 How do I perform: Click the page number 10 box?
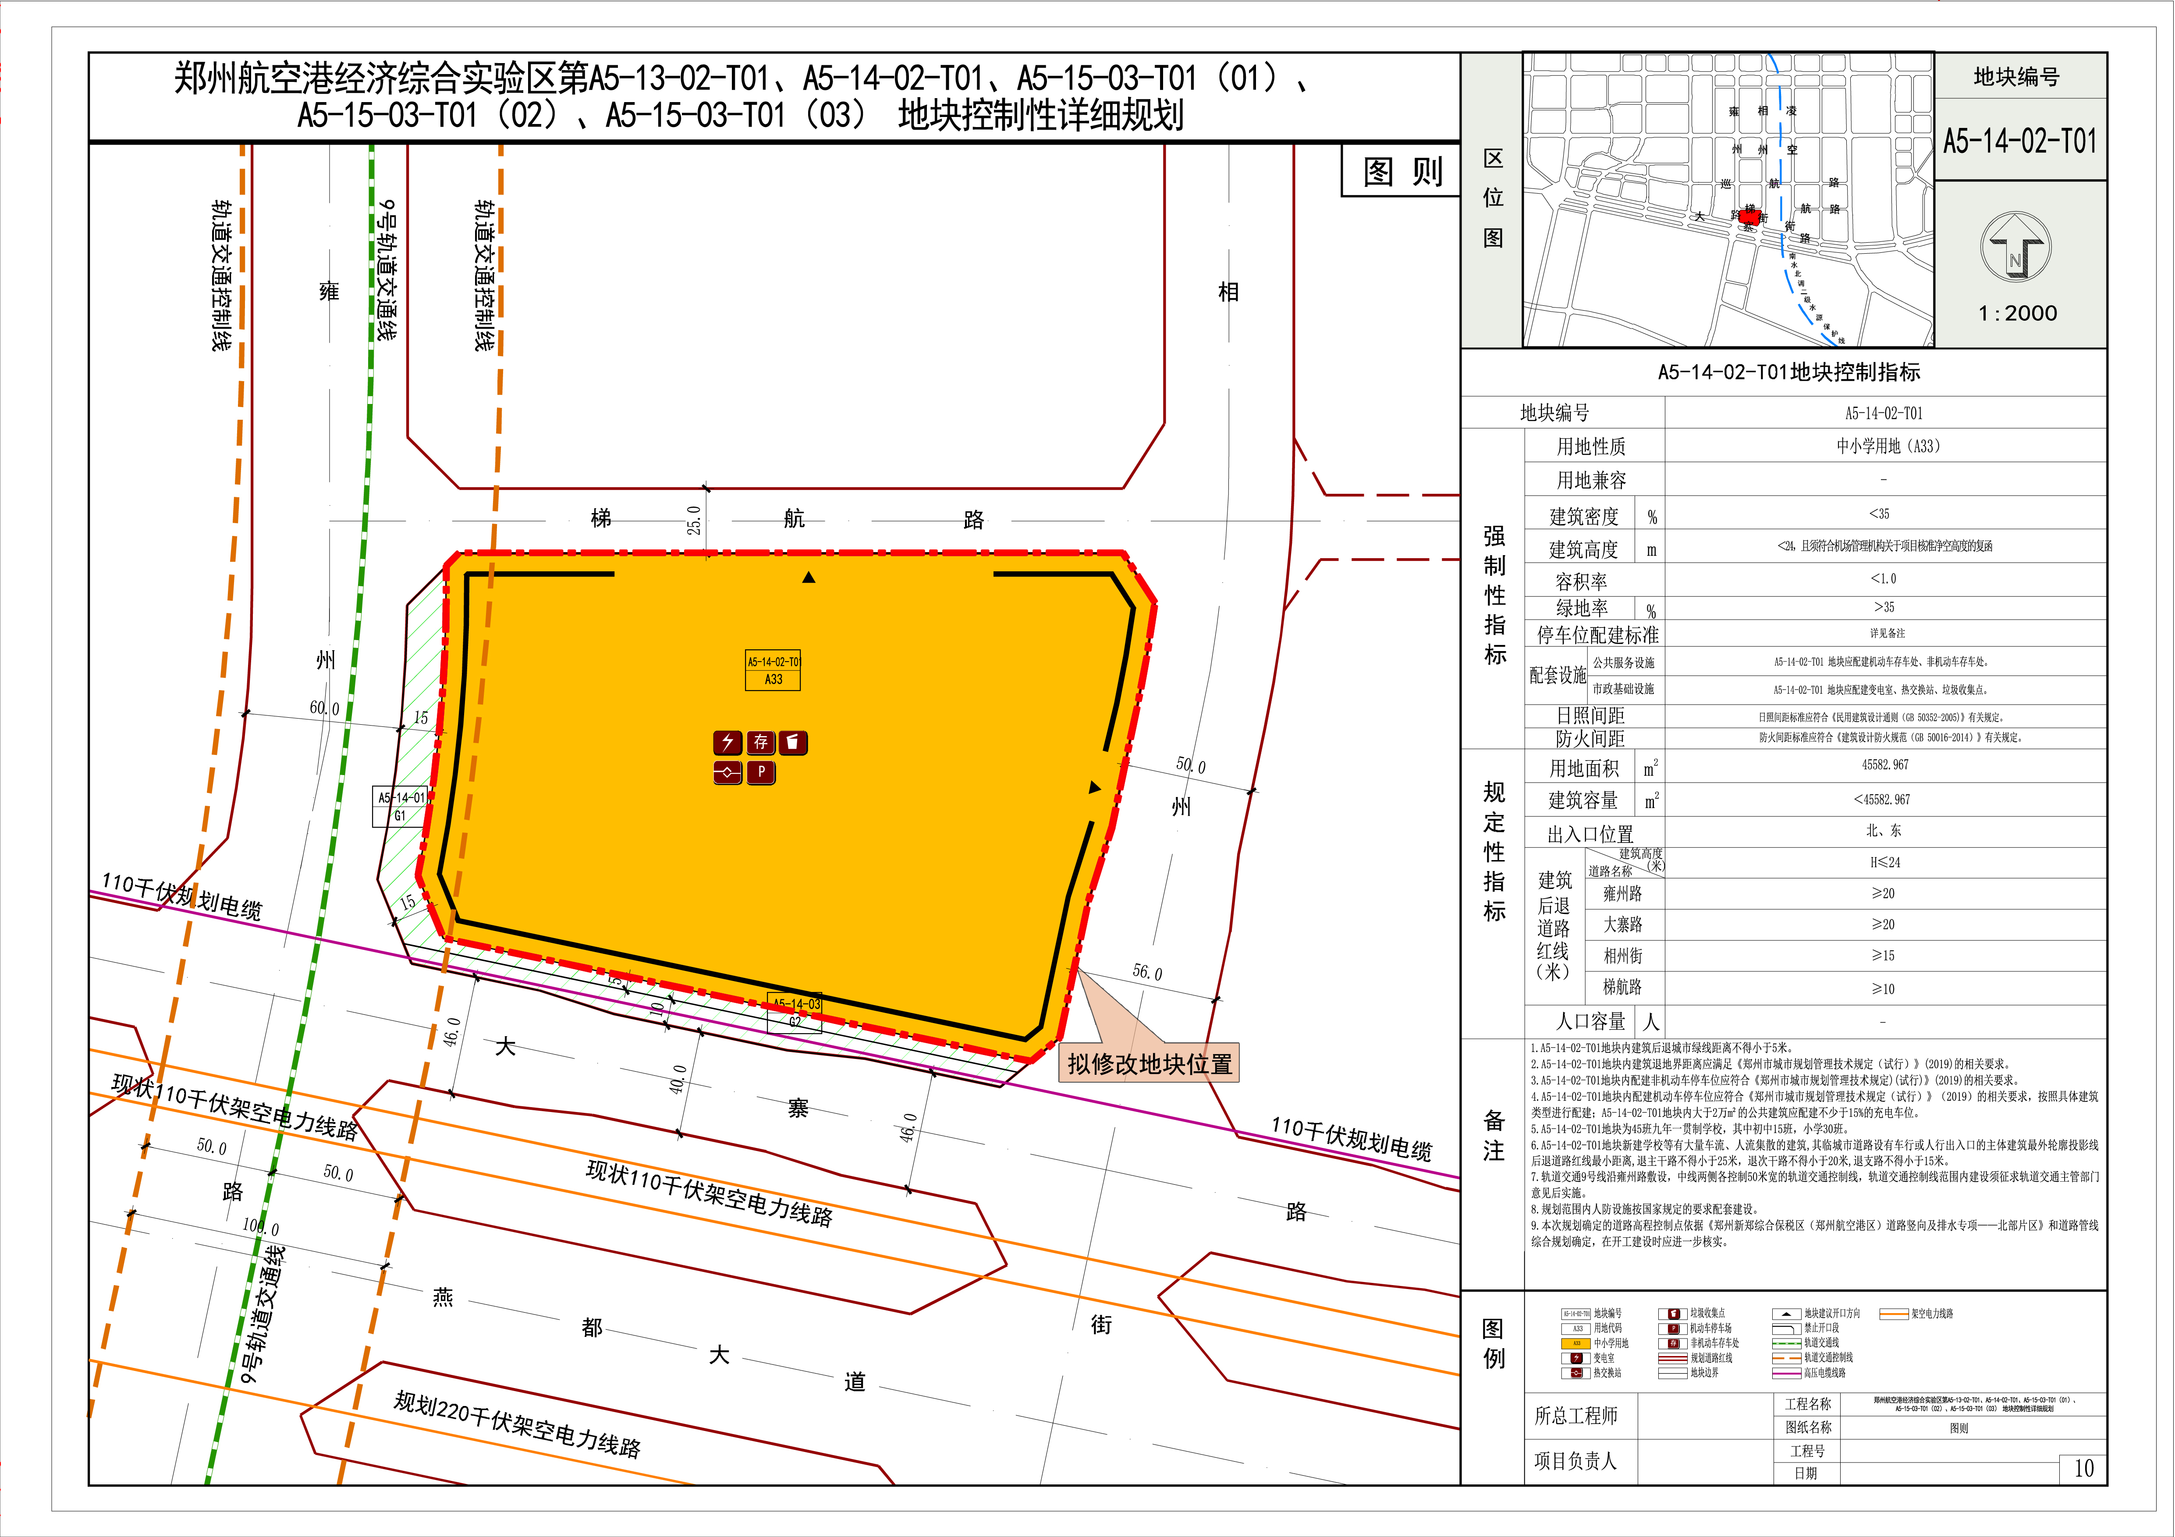2083,1468
